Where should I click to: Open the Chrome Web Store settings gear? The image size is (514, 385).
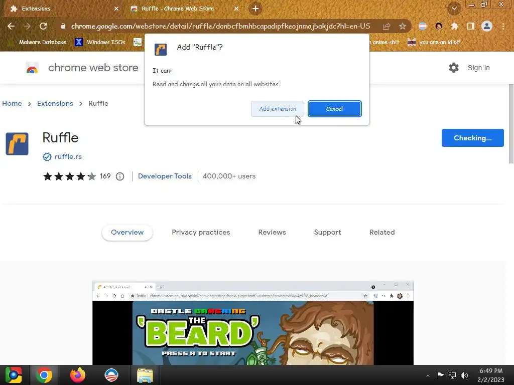coord(454,68)
